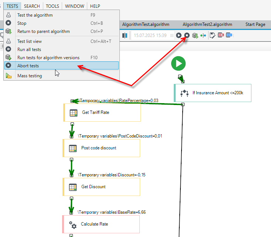
Task: Select the Get Tariff Rate block
Action: 102,112
